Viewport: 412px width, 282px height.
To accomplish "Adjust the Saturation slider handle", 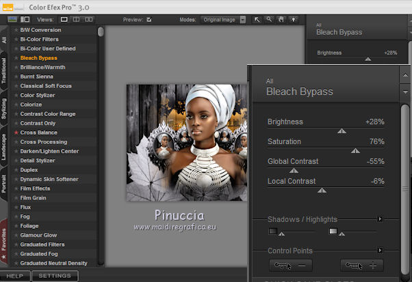I will (x=355, y=151).
